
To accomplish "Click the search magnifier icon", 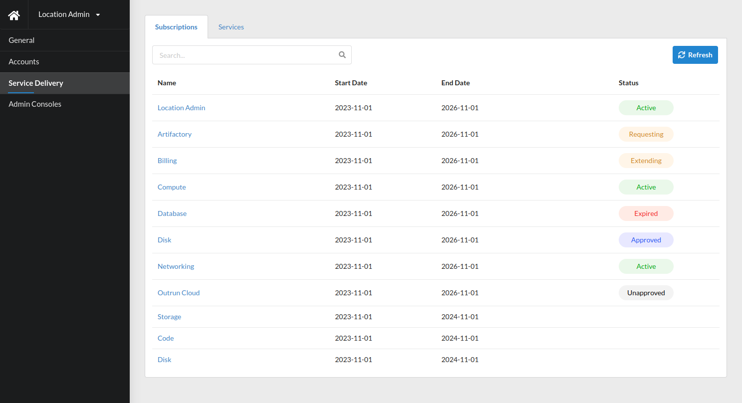I will [342, 55].
